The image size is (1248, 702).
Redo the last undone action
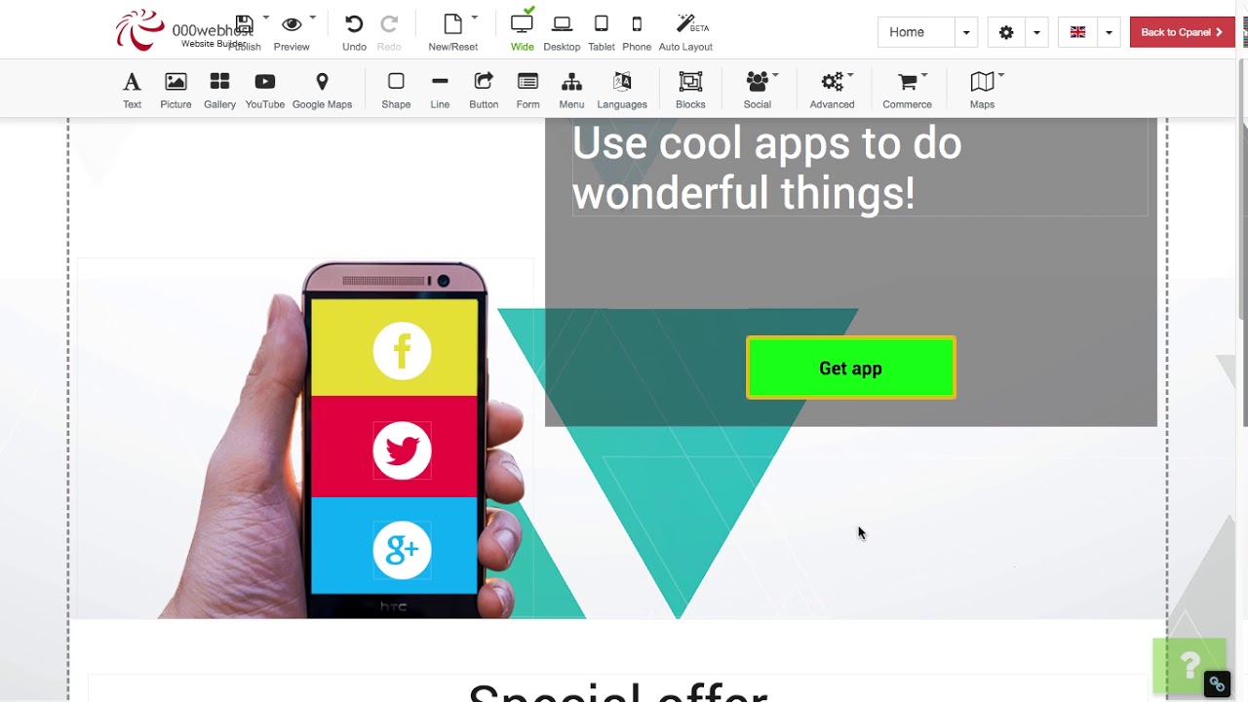[389, 31]
